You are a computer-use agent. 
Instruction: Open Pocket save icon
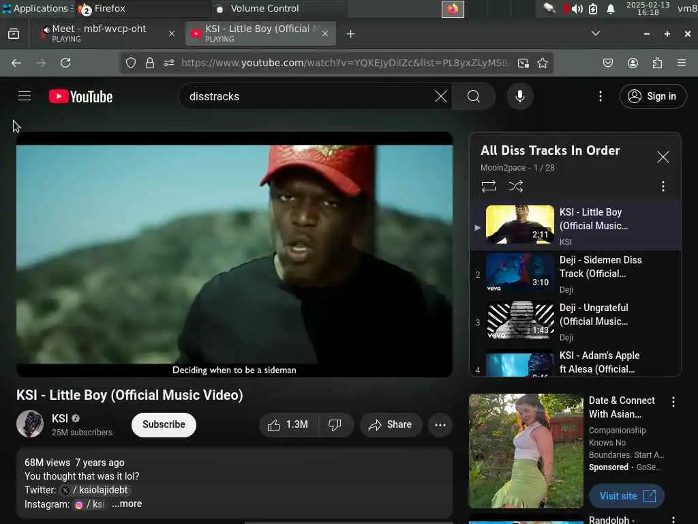(x=607, y=63)
